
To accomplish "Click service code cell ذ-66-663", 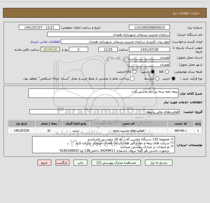I will pyautogui.click(x=181, y=131).
